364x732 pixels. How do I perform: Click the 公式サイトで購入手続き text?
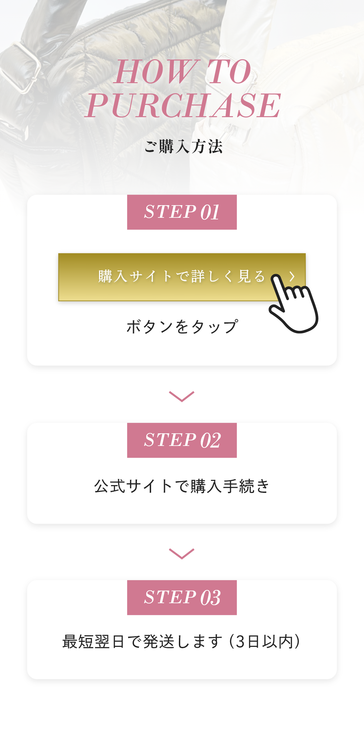tap(182, 486)
